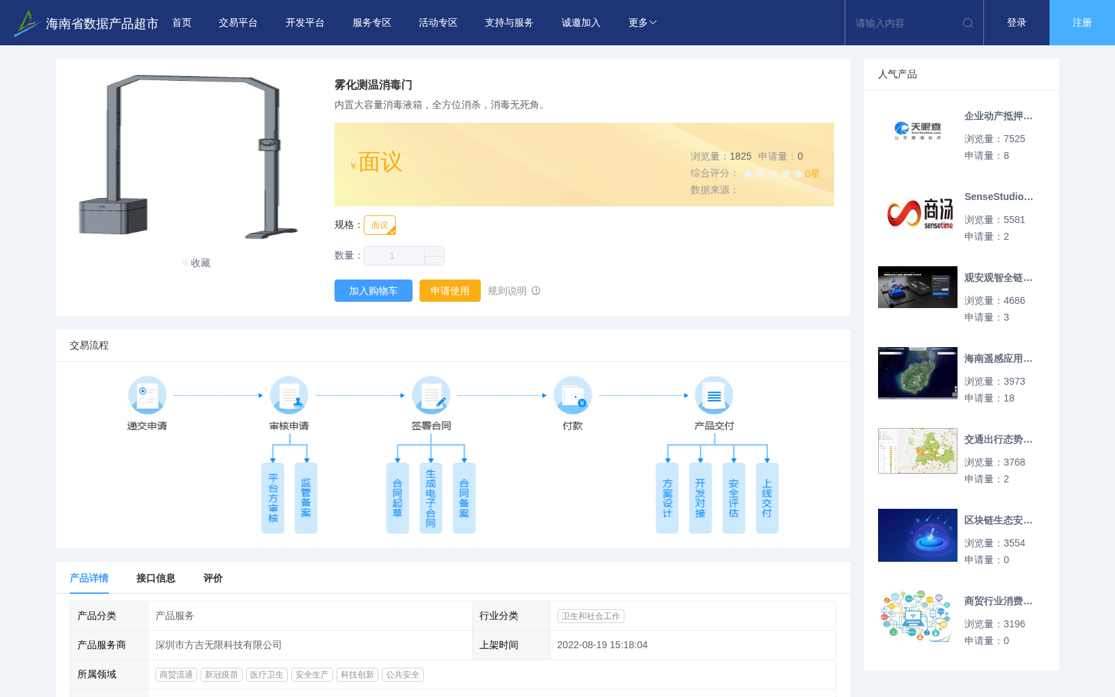The width and height of the screenshot is (1115, 697).
Task: Click the 申请使用 button
Action: [450, 291]
